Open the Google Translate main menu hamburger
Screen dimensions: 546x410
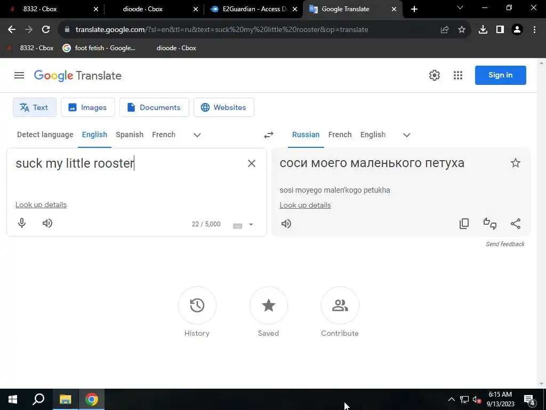tap(19, 75)
